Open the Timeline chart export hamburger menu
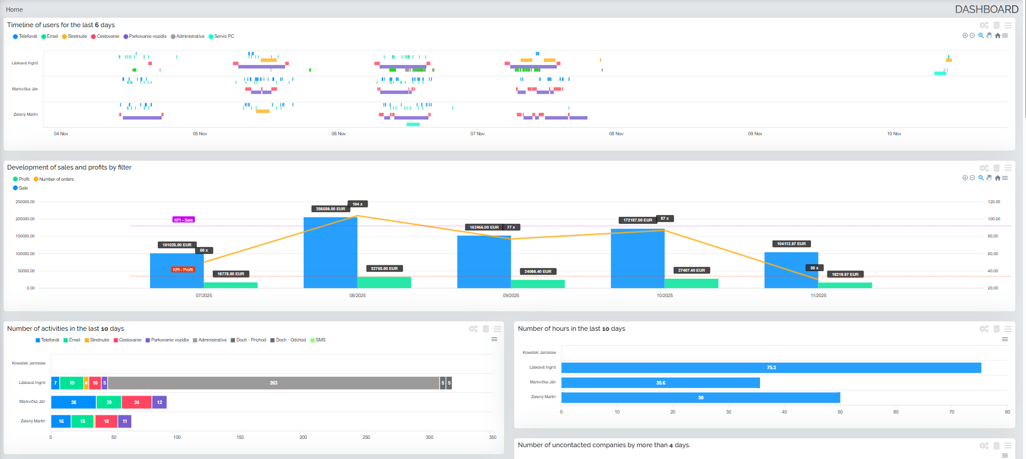This screenshot has height=459, width=1026. (1005, 35)
